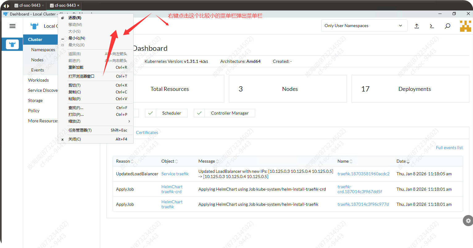Choose 最小化(N) from the context menu
The image size is (473, 248).
tap(96, 38)
